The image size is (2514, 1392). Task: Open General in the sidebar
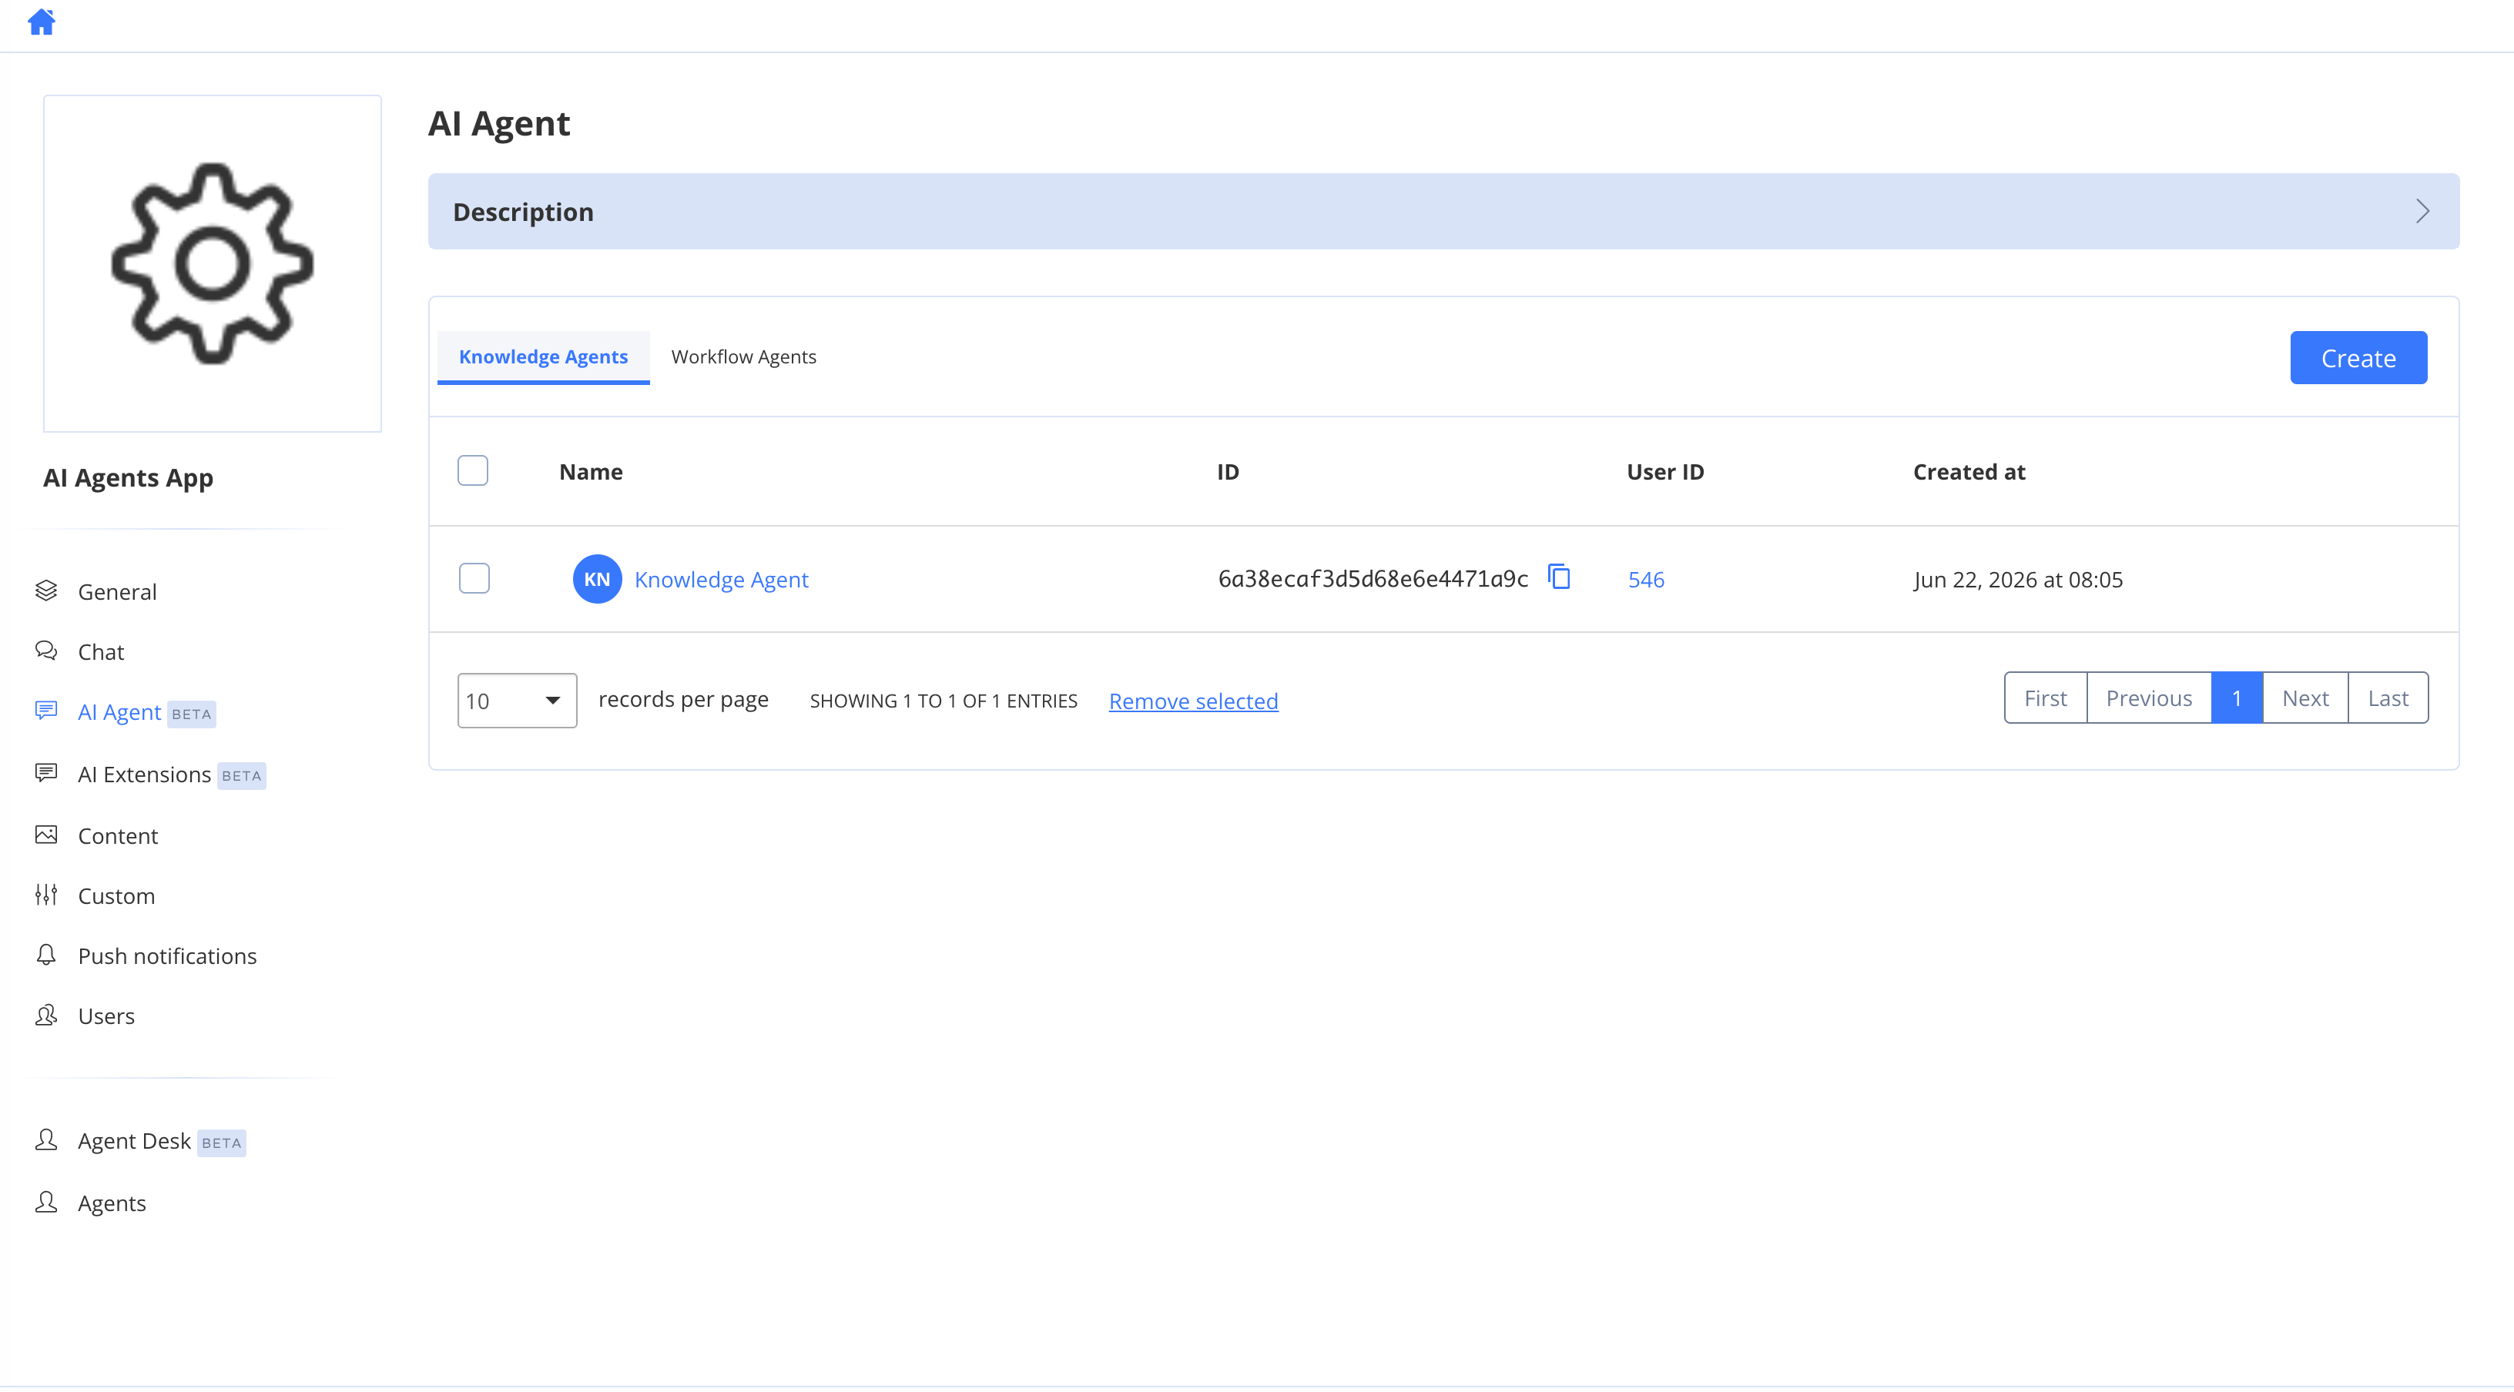click(x=117, y=592)
